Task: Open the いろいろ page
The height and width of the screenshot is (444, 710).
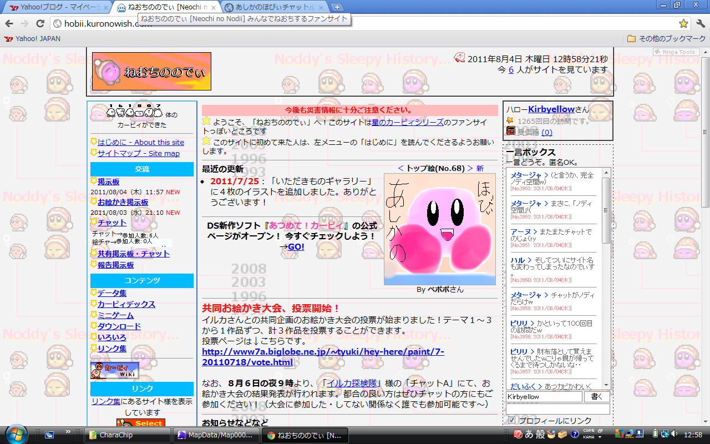Action: pos(112,337)
